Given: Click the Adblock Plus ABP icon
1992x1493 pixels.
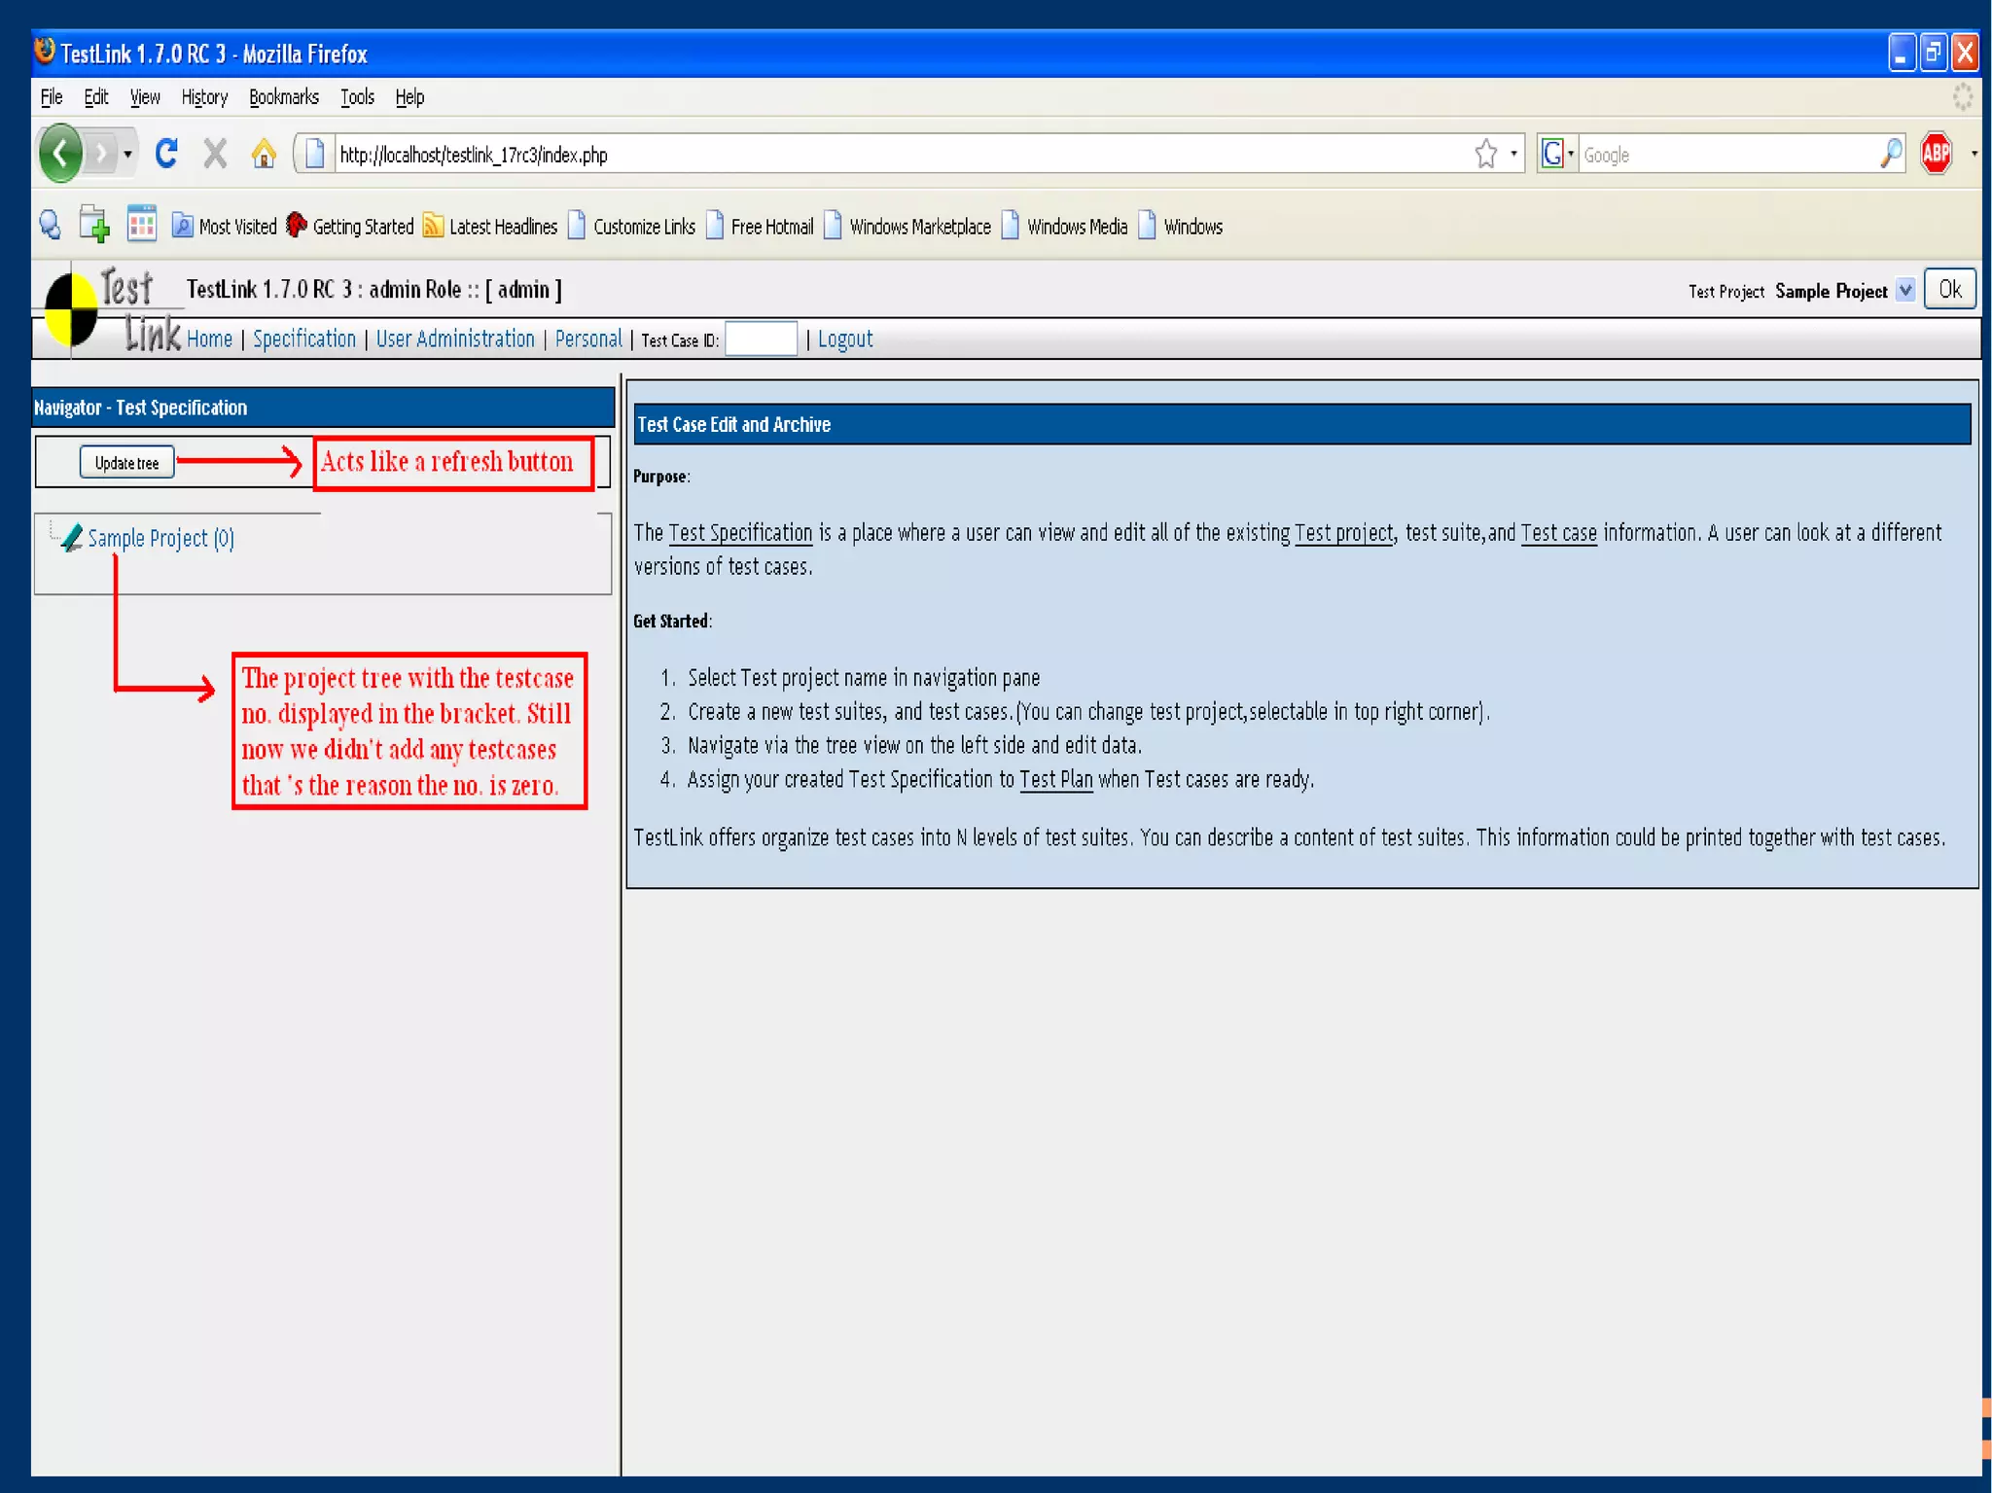Looking at the screenshot, I should (1936, 154).
